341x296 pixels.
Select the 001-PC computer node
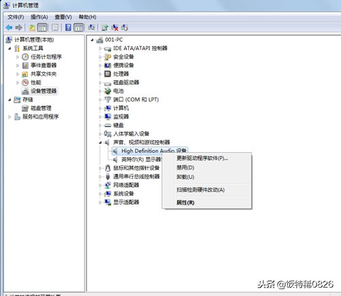click(x=114, y=40)
